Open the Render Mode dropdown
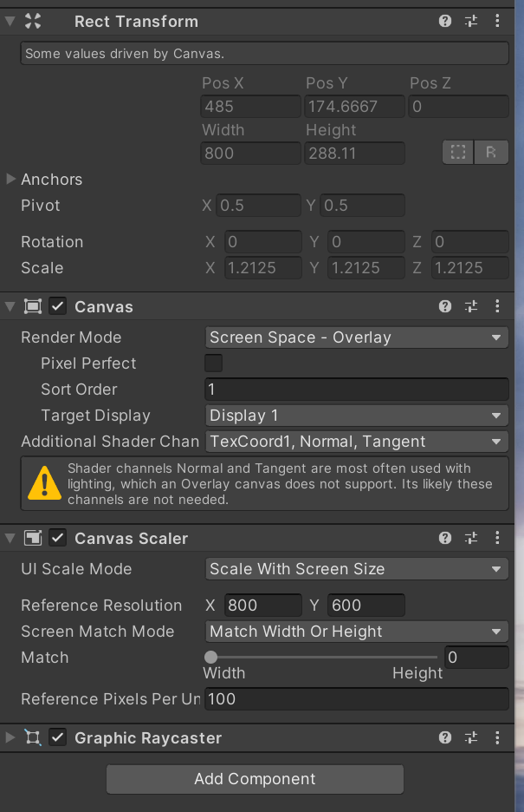Image resolution: width=524 pixels, height=812 pixels. tap(356, 337)
